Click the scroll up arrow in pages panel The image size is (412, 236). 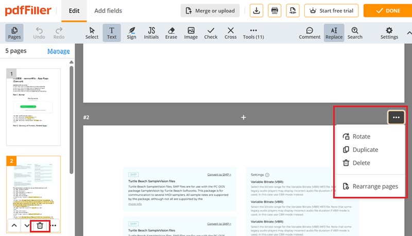point(72,62)
